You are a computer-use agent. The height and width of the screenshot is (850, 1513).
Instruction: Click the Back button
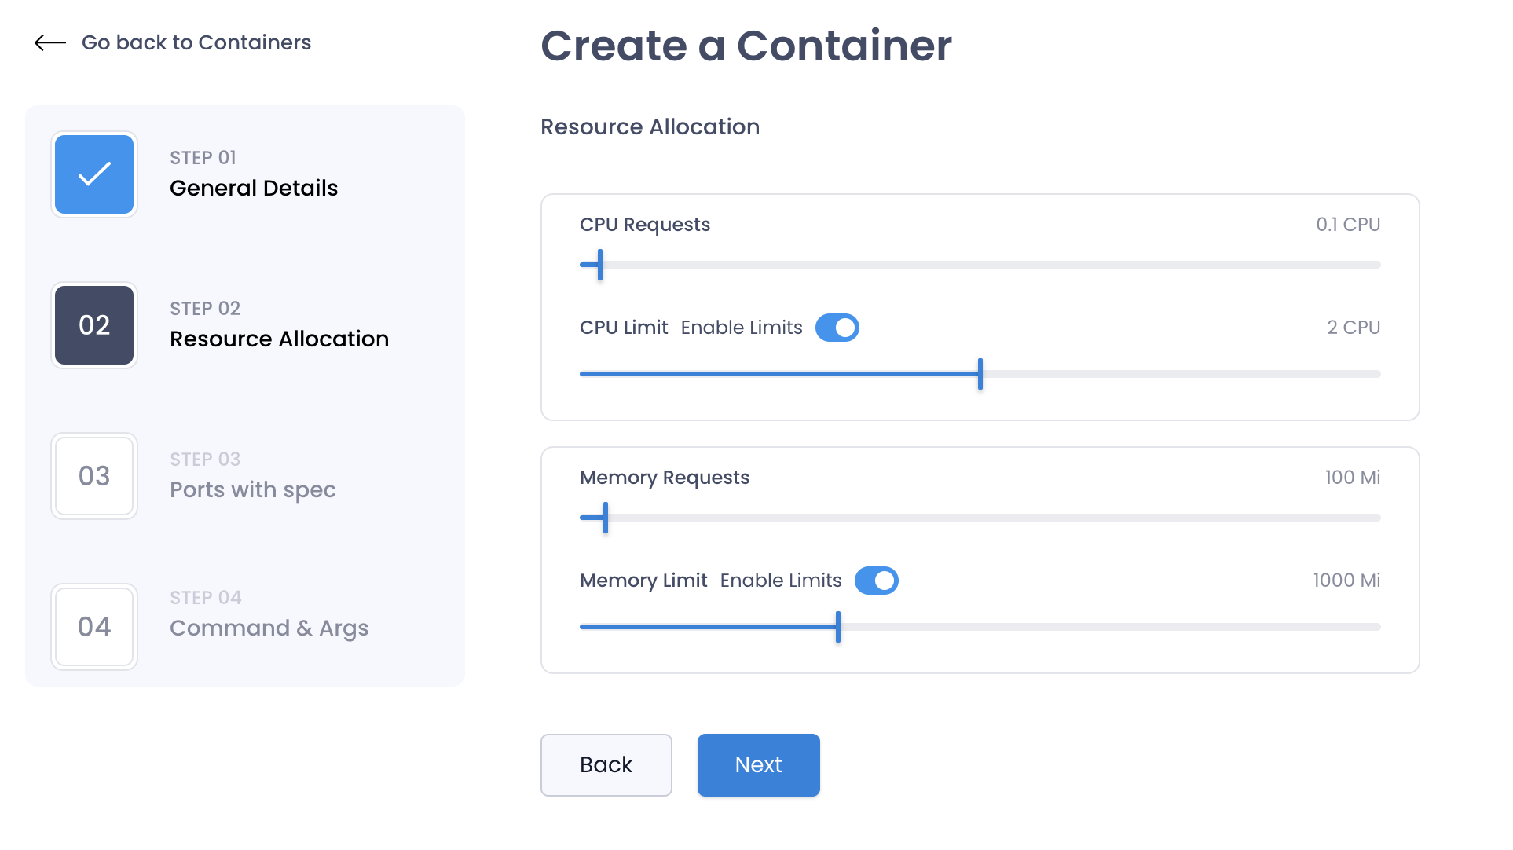(606, 765)
